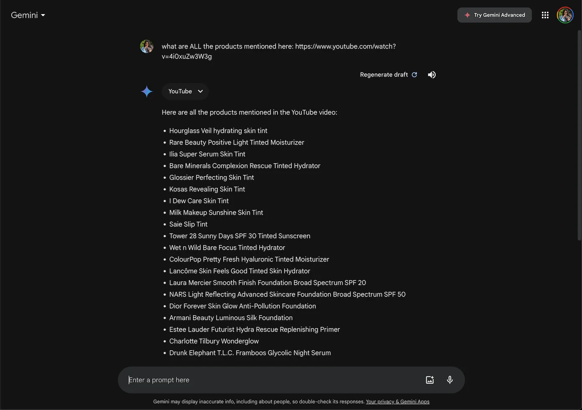Open Your privacy & Gemini Apps link

397,402
